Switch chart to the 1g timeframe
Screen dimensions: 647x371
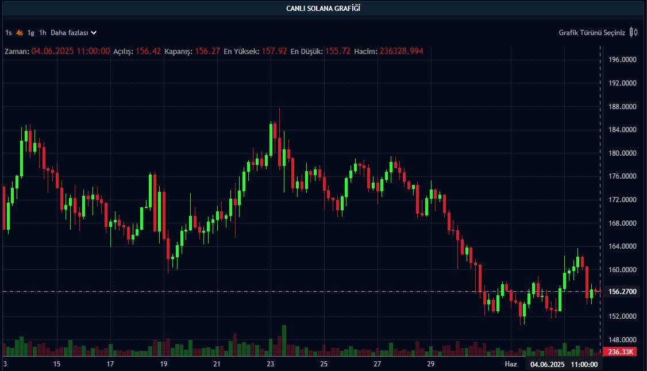point(31,33)
